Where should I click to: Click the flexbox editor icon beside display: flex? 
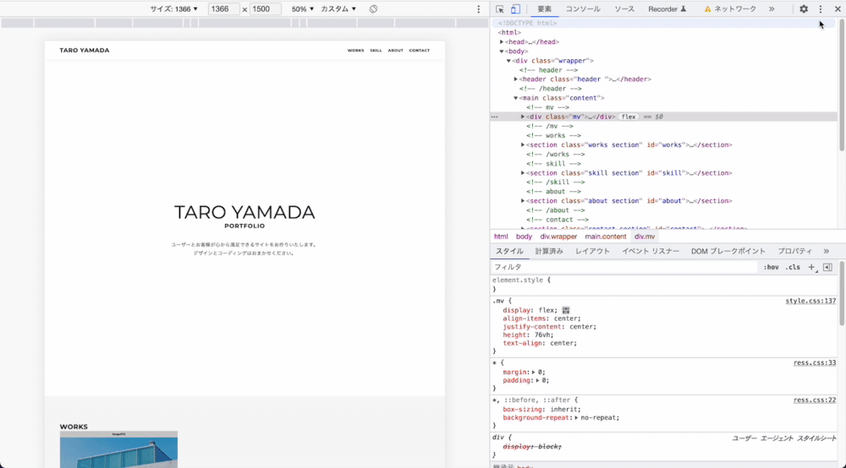(x=565, y=310)
